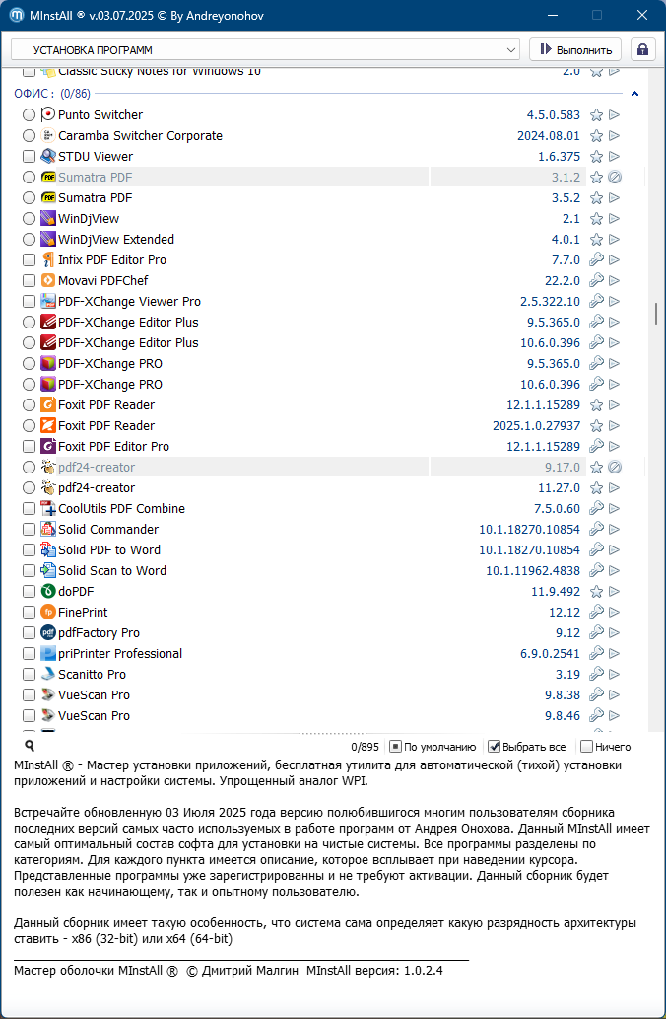Select the Punto Switcher radio button
Viewport: 666px width, 1019px height.
29,115
